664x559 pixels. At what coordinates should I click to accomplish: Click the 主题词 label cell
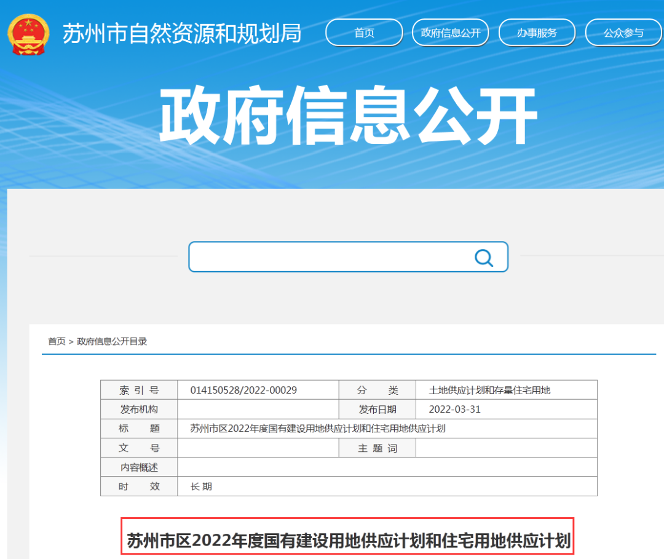point(377,448)
